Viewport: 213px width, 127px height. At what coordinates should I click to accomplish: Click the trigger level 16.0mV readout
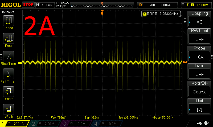pos(202,5)
